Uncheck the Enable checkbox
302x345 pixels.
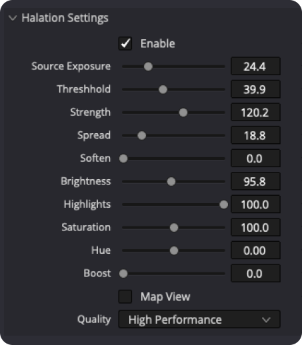pyautogui.click(x=125, y=43)
